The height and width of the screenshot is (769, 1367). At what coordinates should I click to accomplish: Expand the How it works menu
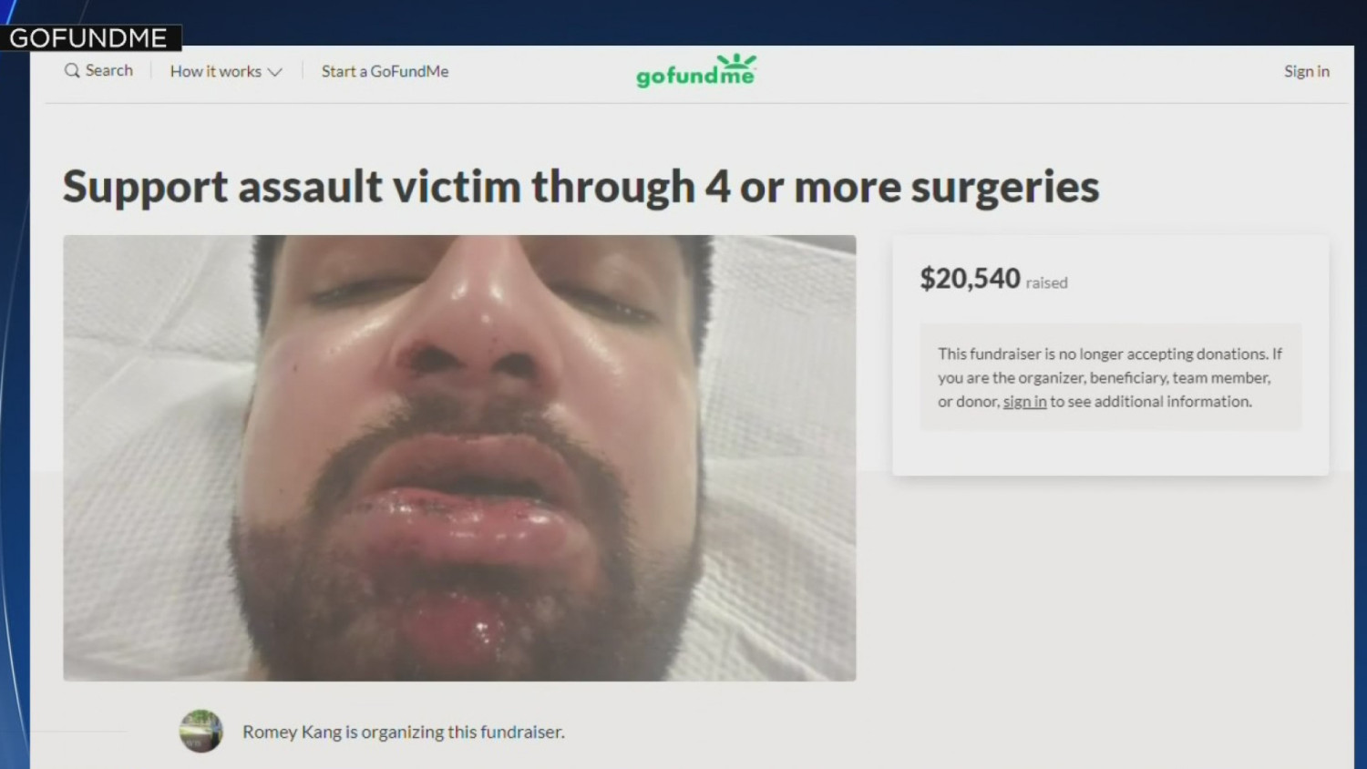[x=226, y=71]
